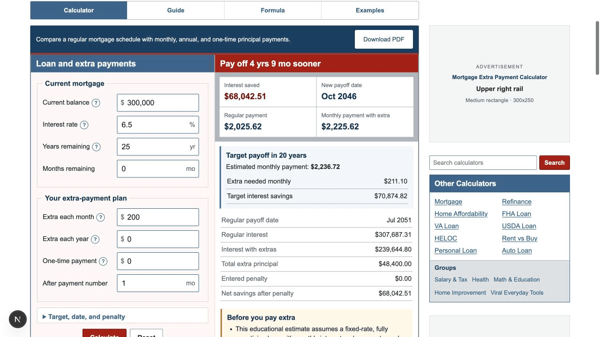This screenshot has height=337, width=600.
Task: Click the Extra each year input
Action: [x=158, y=239]
